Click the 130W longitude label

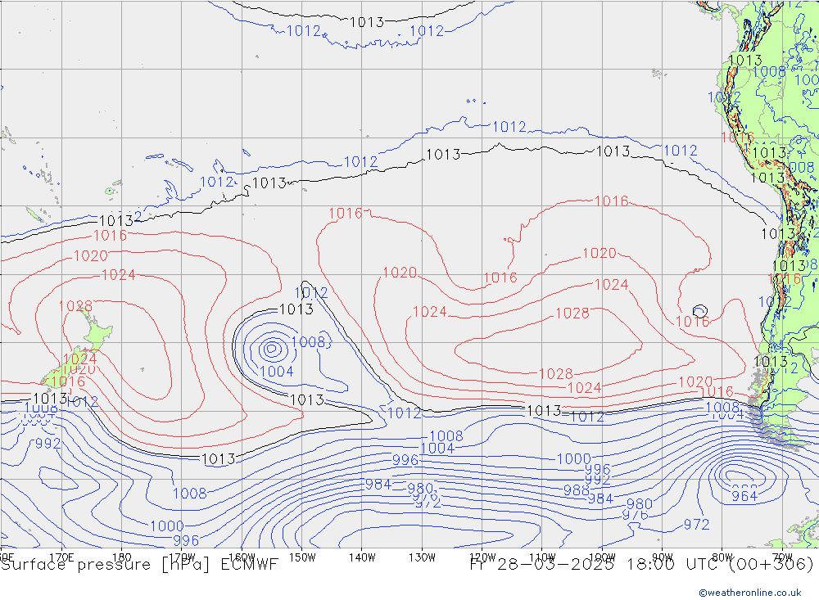422,557
